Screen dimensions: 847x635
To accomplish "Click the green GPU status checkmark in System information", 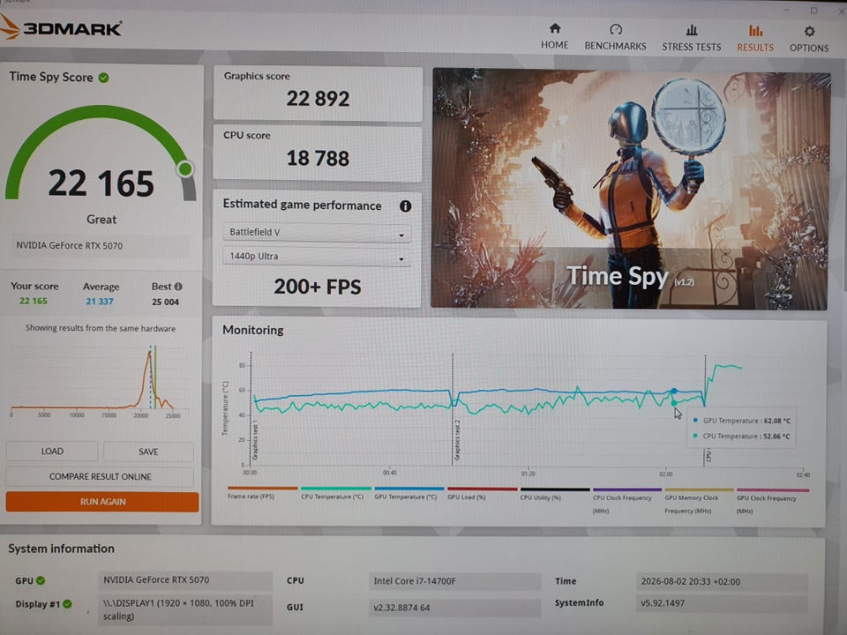I will (41, 580).
